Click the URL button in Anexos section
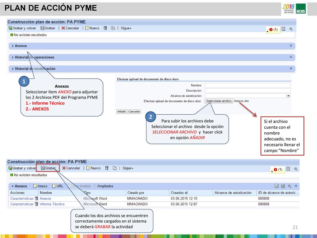Screen dimensions: 317x238 tap(58, 186)
